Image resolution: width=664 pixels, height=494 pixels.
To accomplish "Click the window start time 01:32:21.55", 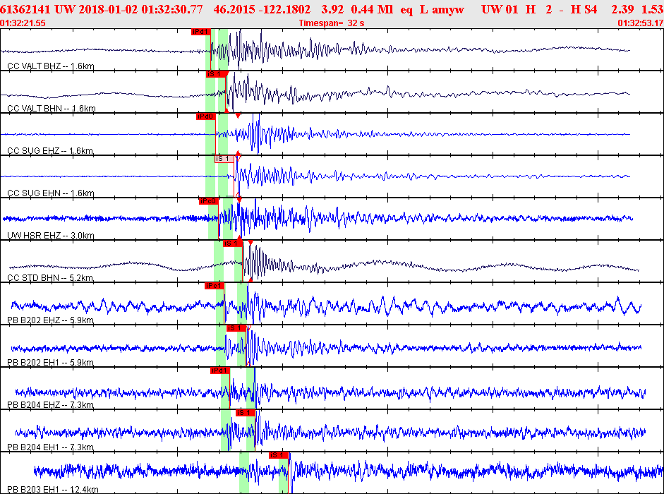I will click(x=23, y=23).
